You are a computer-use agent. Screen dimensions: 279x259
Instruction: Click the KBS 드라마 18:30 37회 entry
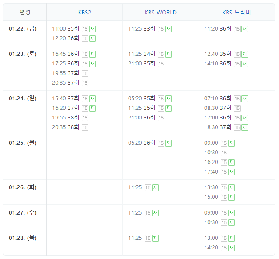[x=218, y=127]
